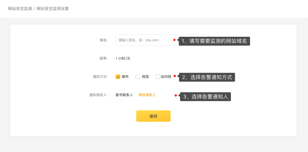Click the 频率 field label
The image size is (308, 152).
tap(104, 58)
